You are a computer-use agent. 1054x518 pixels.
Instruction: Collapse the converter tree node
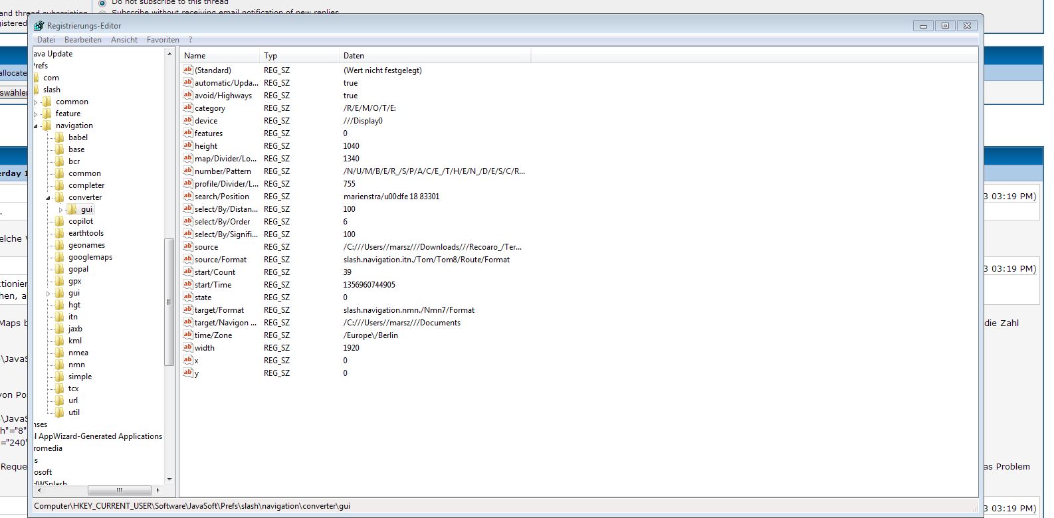click(x=49, y=198)
